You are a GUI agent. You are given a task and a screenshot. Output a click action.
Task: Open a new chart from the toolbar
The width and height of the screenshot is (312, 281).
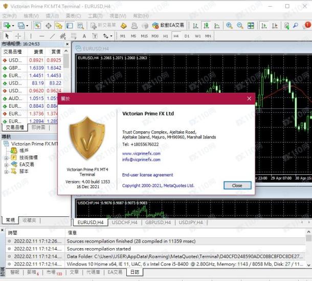[x=7, y=26]
